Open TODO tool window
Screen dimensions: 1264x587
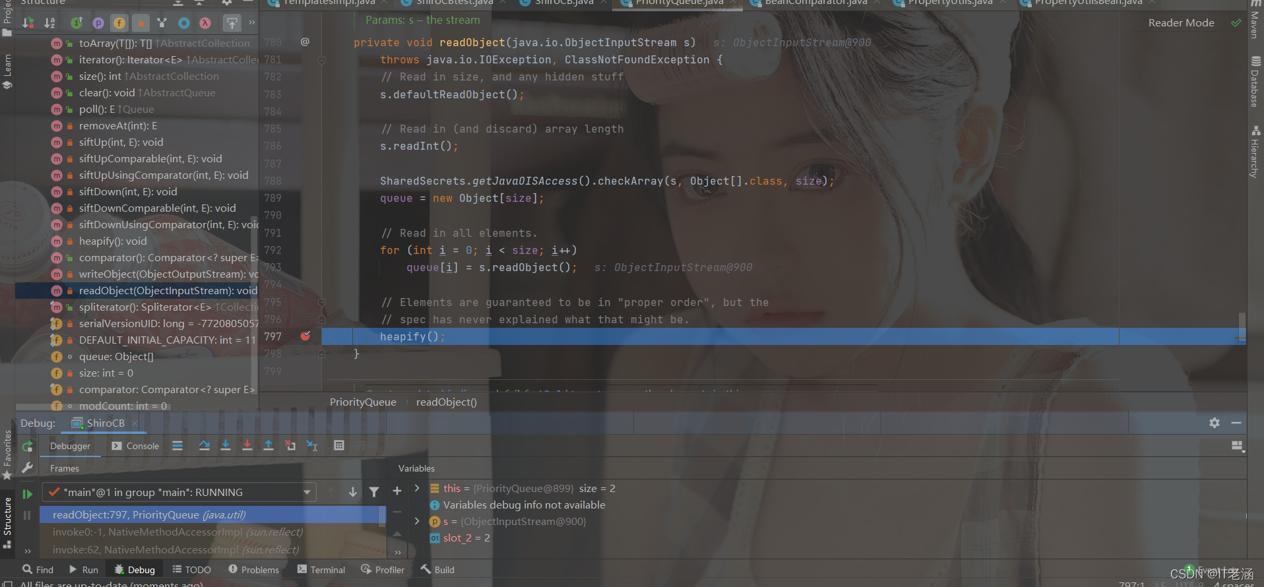192,570
